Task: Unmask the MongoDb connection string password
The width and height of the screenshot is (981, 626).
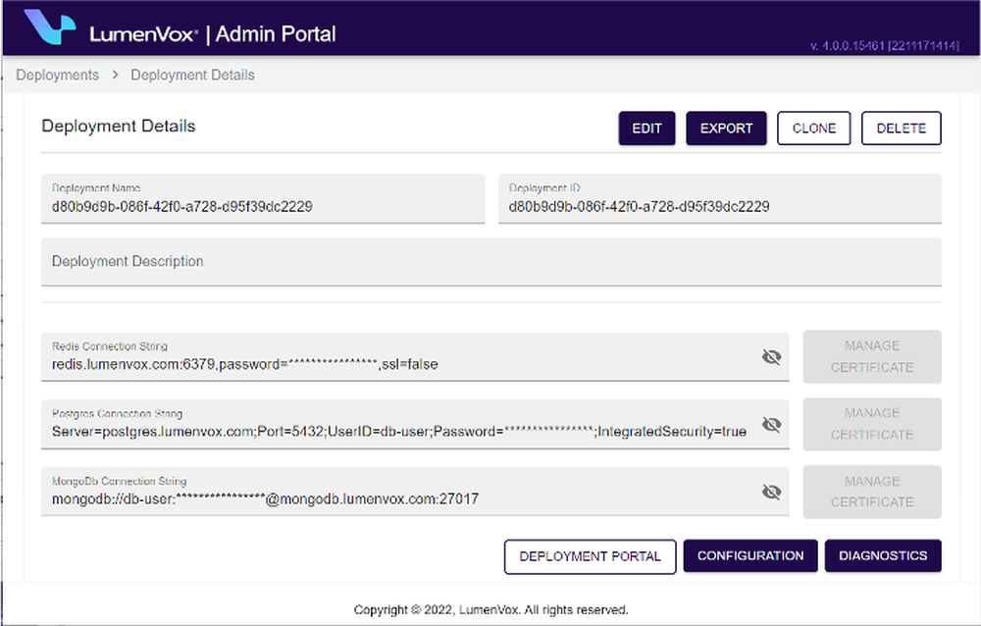Action: tap(772, 492)
